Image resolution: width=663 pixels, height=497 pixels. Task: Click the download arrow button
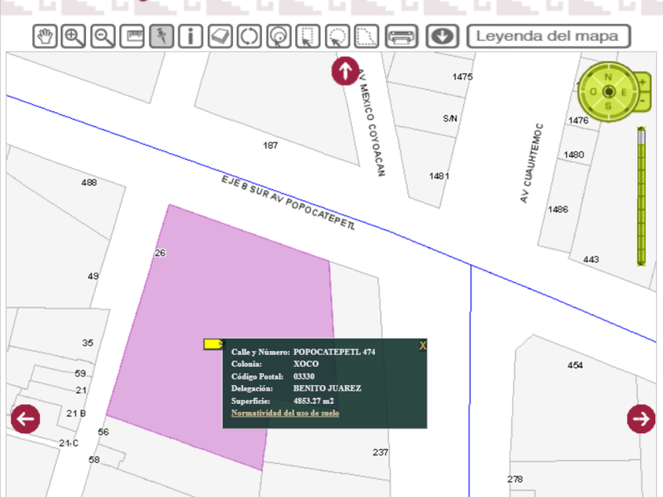[x=443, y=36]
